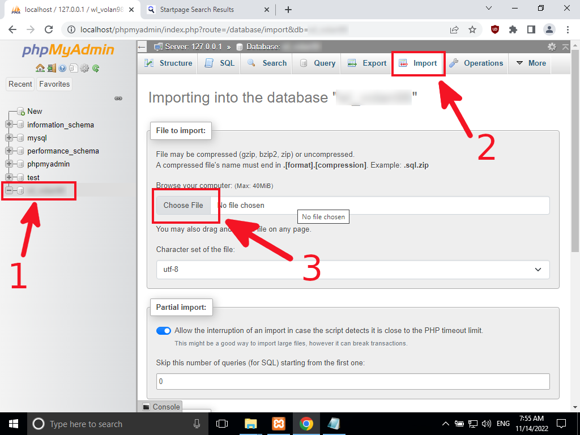This screenshot has height=435, width=580.
Task: Show Favorites in the navigation panel
Action: [x=54, y=84]
